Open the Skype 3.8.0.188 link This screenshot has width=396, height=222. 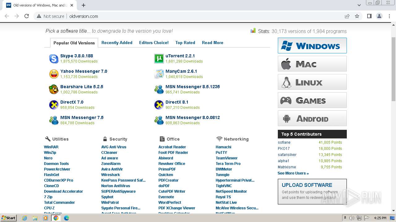click(x=76, y=56)
